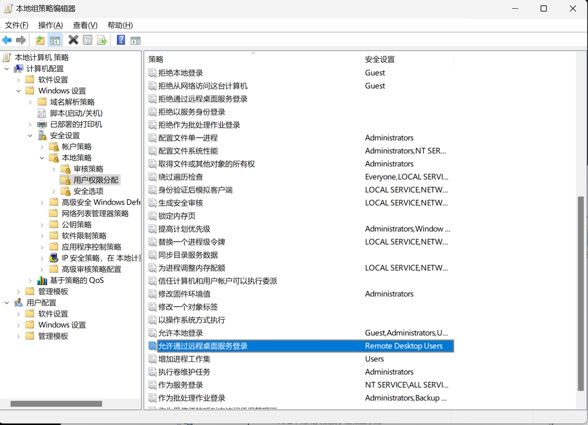588x425 pixels.
Task: Expand the 帐户策略 node
Action: (x=42, y=146)
